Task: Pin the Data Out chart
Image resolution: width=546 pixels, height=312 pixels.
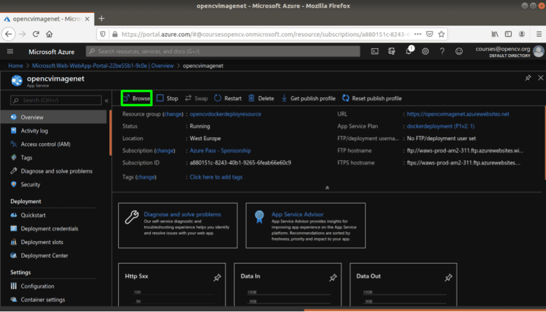Action: click(448, 277)
